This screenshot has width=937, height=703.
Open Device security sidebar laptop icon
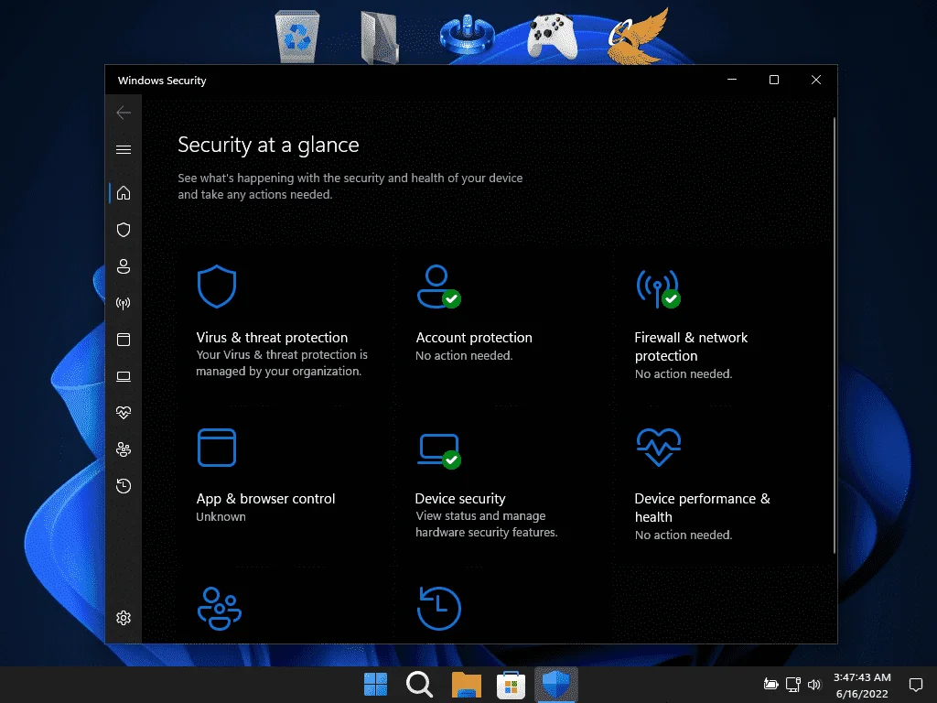point(124,376)
